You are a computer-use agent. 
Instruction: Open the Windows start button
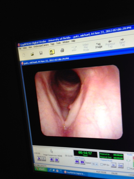(41, 169)
